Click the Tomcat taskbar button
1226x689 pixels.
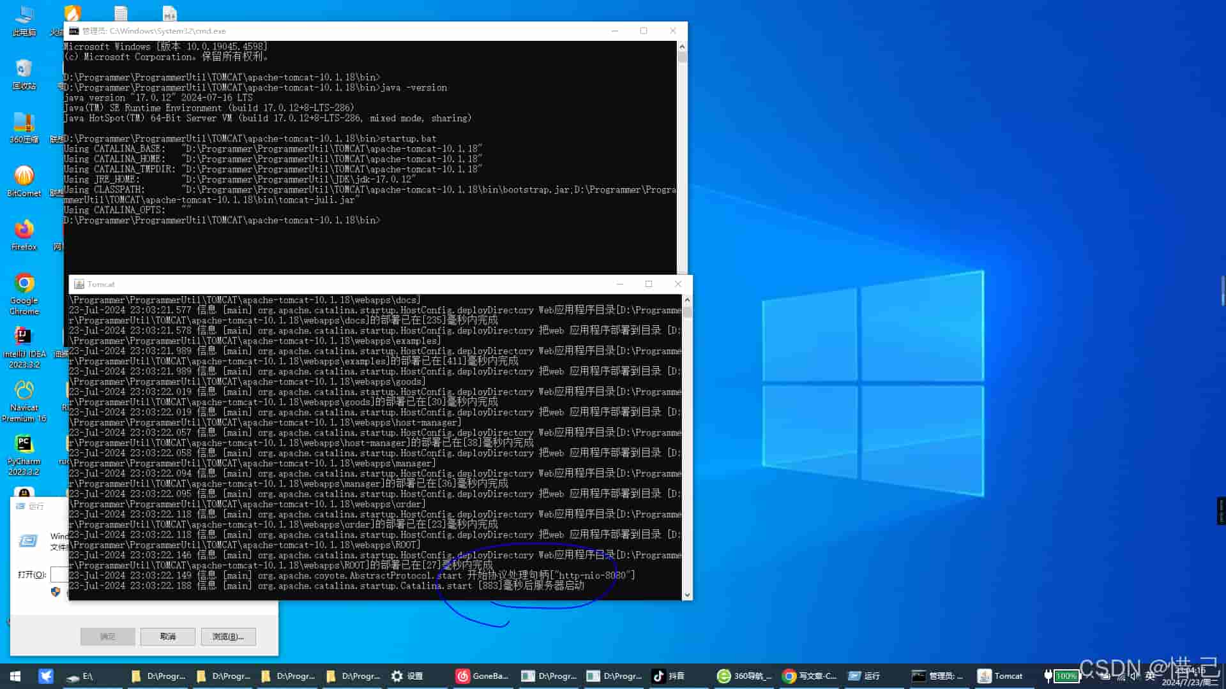click(1001, 676)
